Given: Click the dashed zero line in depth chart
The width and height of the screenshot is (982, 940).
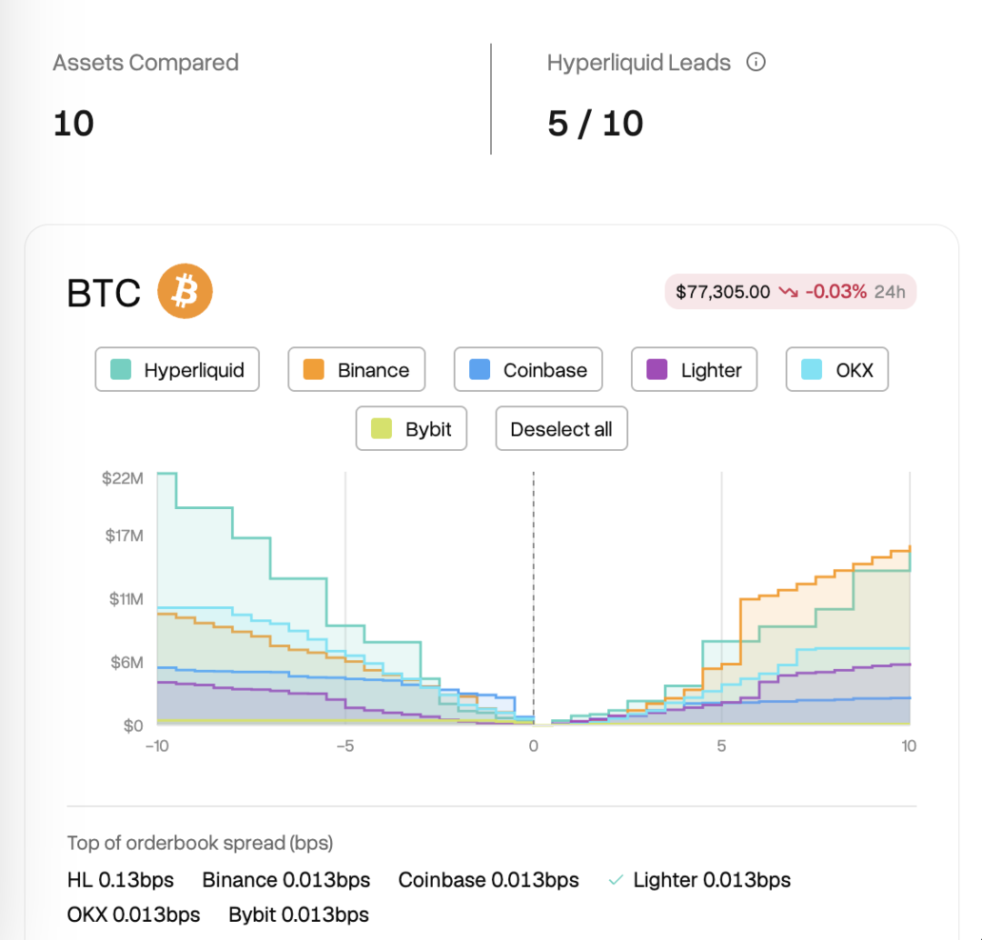Looking at the screenshot, I should click(534, 598).
